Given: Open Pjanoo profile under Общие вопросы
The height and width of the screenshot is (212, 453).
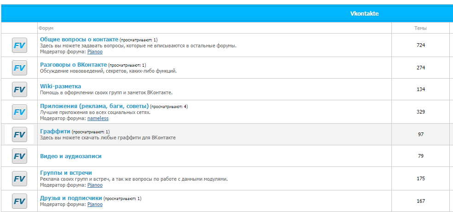Looking at the screenshot, I should click(95, 52).
